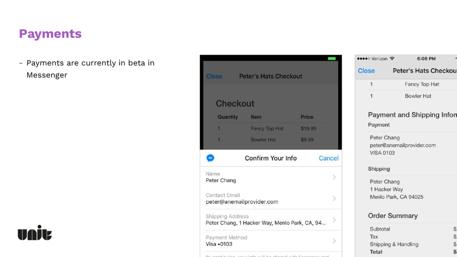The height and width of the screenshot is (257, 457).
Task: Click the Price column header
Action: [307, 117]
